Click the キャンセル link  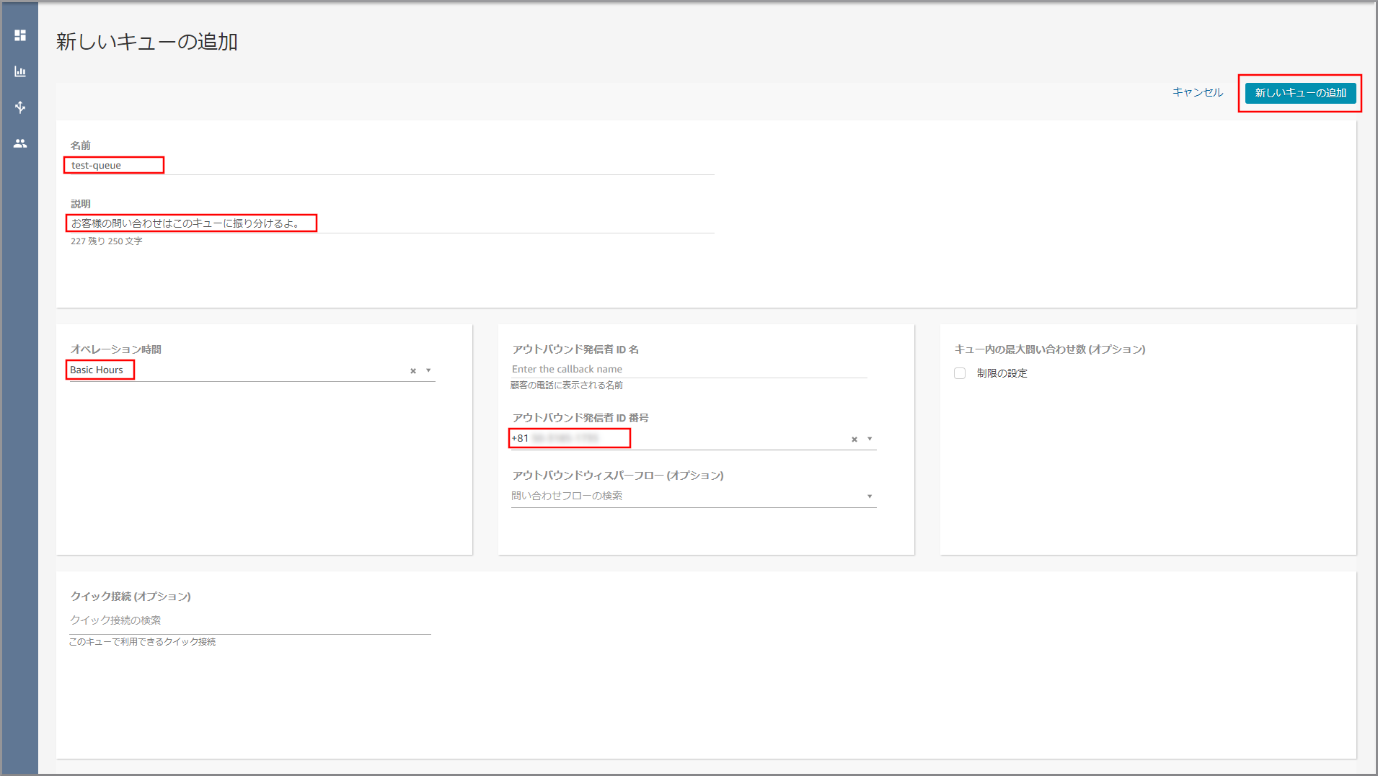1198,92
